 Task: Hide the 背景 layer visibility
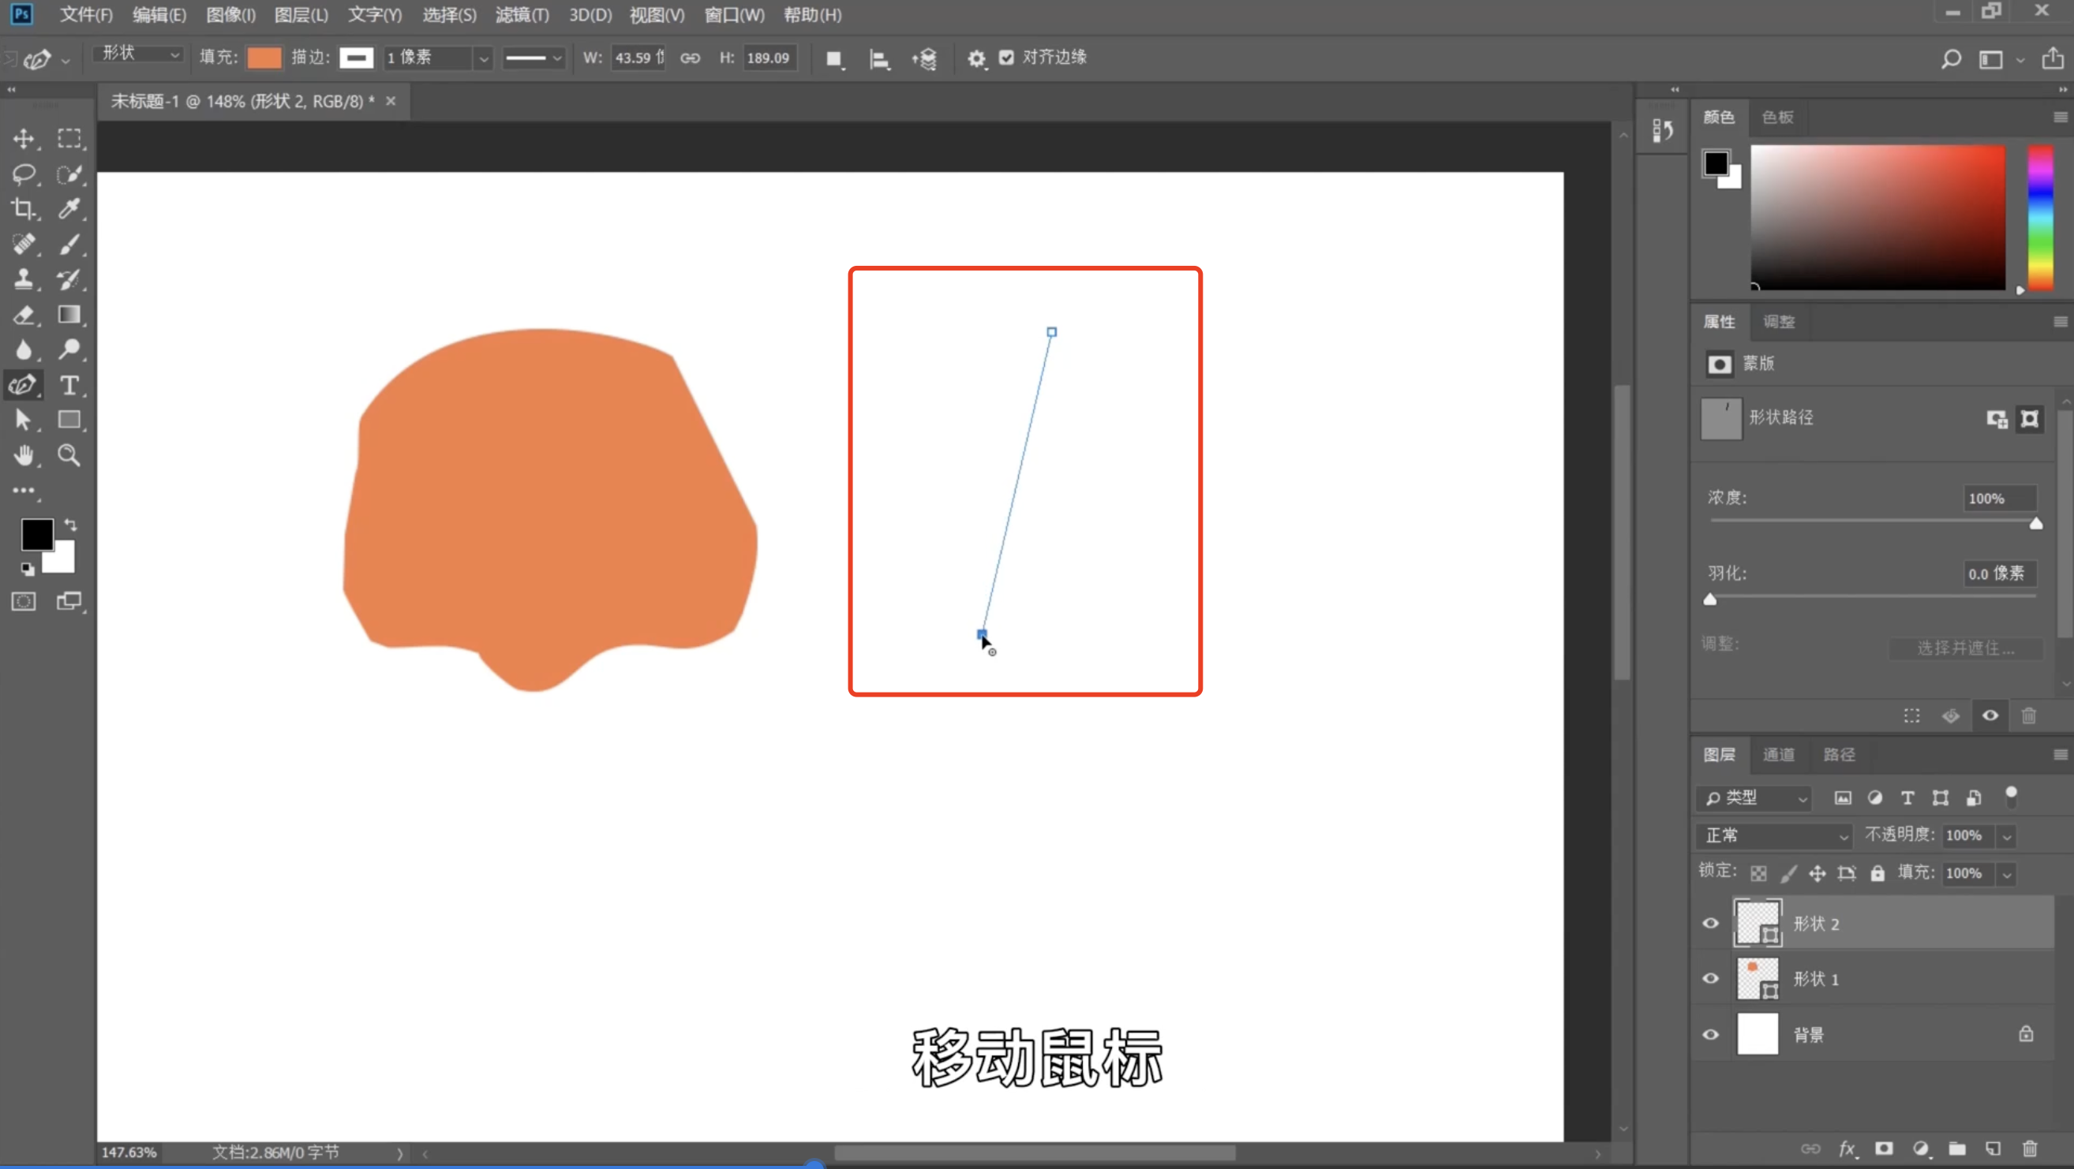point(1711,1035)
